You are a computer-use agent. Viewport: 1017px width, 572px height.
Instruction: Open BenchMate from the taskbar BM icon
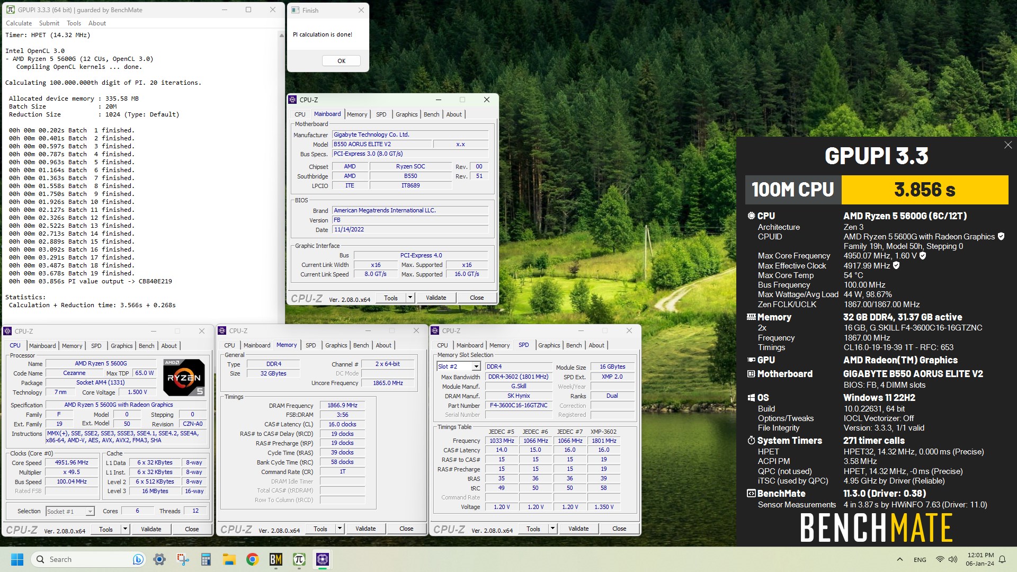[275, 559]
